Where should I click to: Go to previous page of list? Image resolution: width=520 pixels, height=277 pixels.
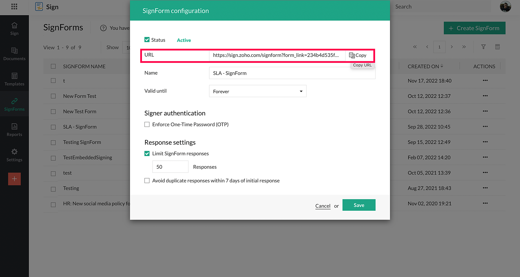click(x=427, y=47)
